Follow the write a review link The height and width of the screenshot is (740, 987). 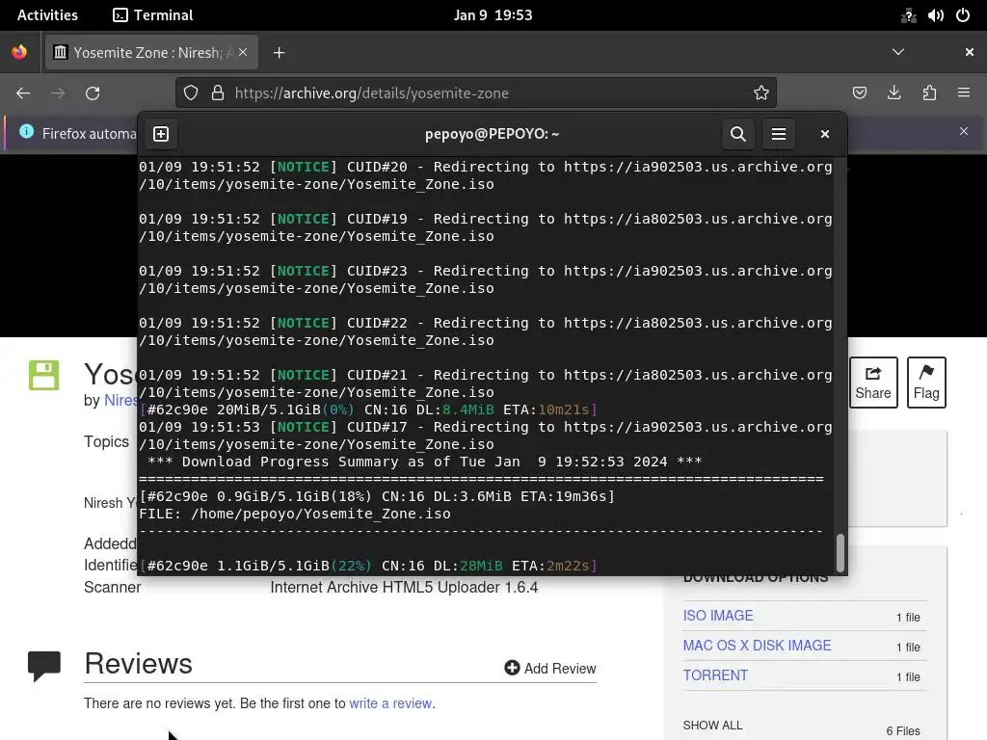[390, 703]
